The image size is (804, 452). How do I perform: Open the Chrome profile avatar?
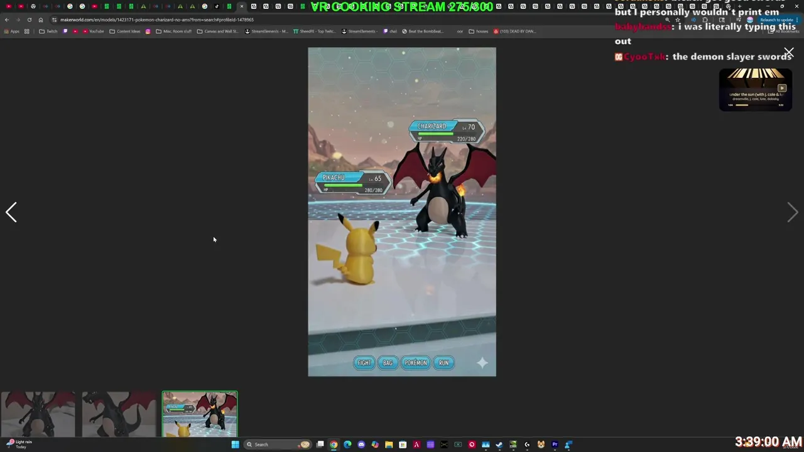tap(749, 19)
